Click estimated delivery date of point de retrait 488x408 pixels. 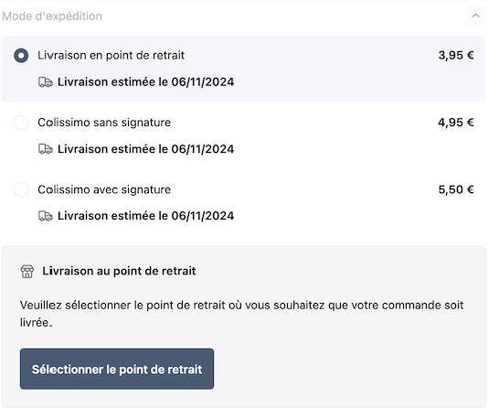[145, 82]
